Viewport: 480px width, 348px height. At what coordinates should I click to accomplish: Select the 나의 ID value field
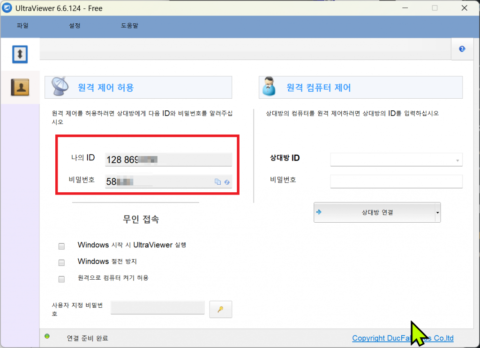tap(168, 159)
